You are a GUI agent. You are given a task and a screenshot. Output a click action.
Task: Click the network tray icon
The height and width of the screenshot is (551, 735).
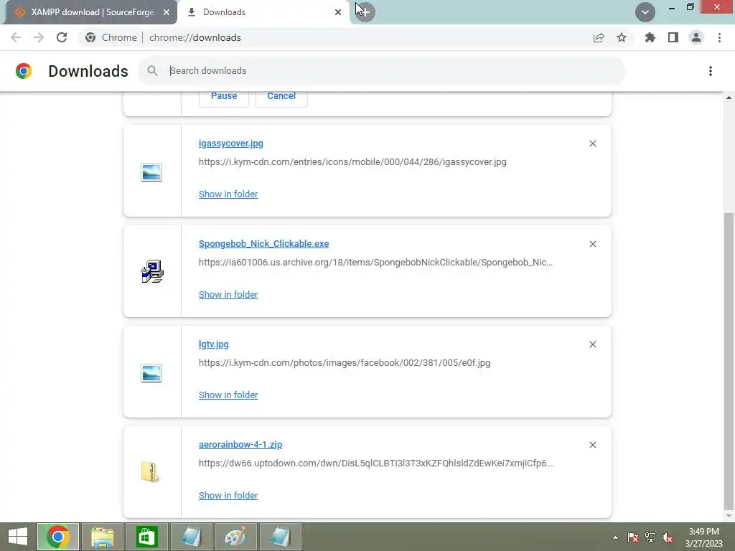pyautogui.click(x=650, y=537)
